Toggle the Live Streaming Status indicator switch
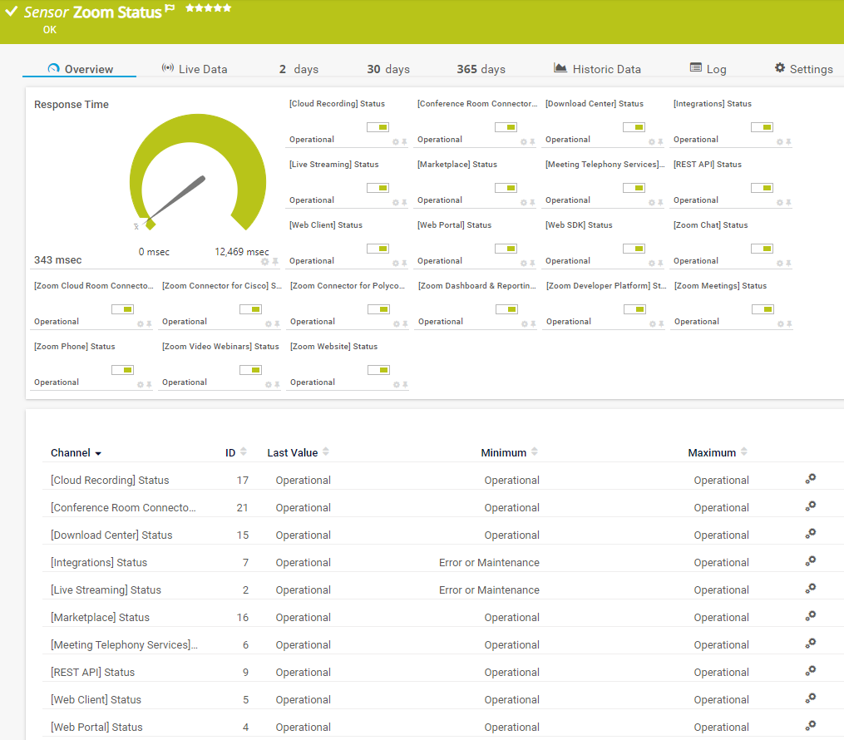The height and width of the screenshot is (740, 844). [x=378, y=188]
